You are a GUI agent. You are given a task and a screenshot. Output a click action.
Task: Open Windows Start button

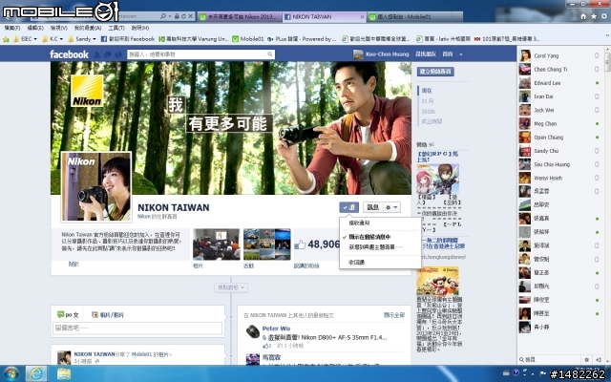(11, 373)
